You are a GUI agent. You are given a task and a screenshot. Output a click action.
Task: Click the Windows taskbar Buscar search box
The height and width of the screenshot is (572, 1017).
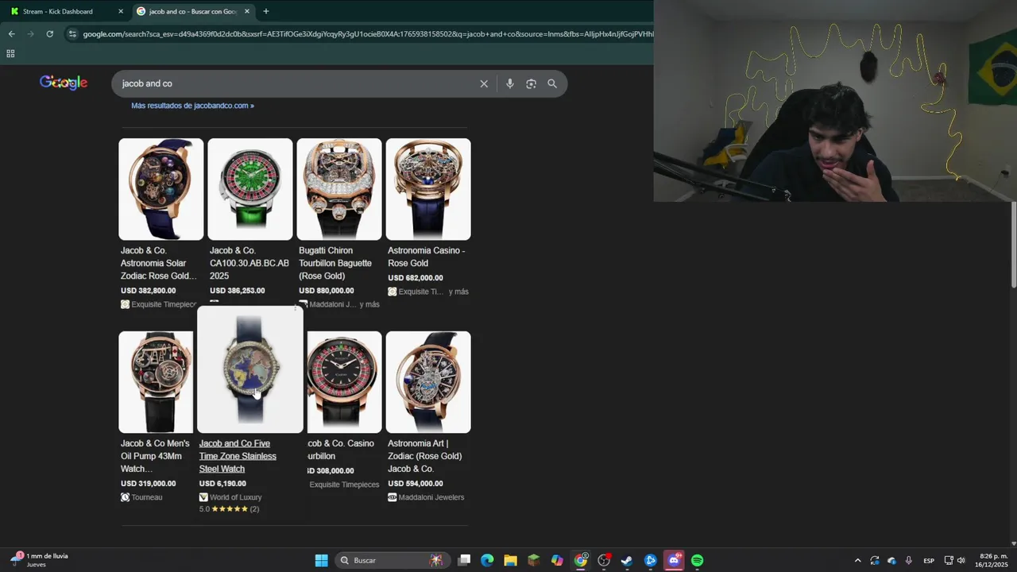(x=392, y=560)
